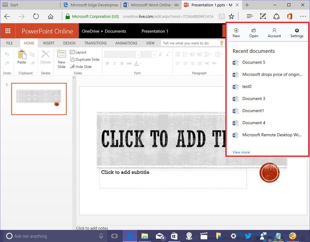Click the View more link
Viewport: 310px width, 242px height.
241,152
